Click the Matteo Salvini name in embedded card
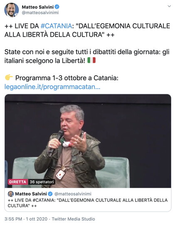The image size is (175, 226). [x=31, y=194]
